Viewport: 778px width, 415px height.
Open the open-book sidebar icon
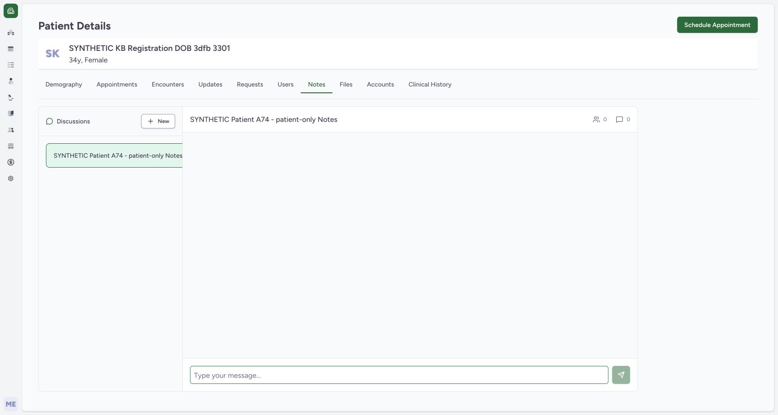11,114
